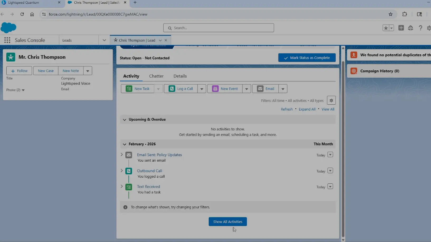Collapse Upcoming & Overdue section
This screenshot has height=242, width=431.
[x=125, y=120]
